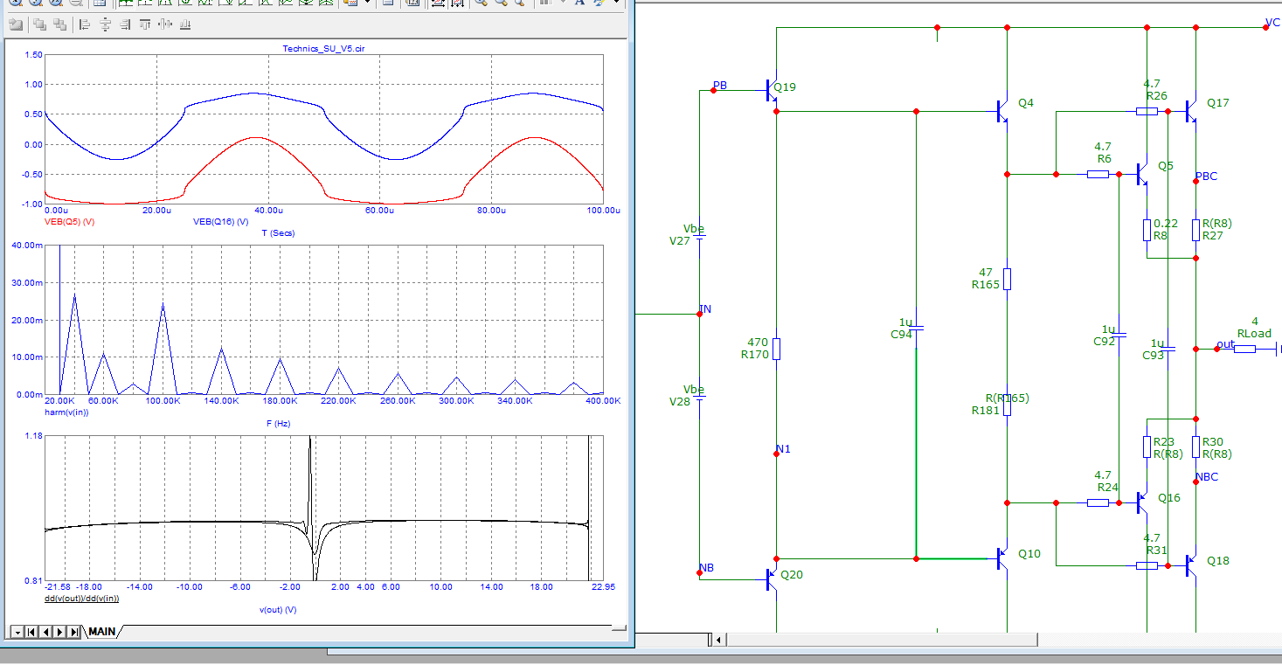Click the Align Top toolbar icon
Screen dimensions: 1282x665
[x=145, y=24]
